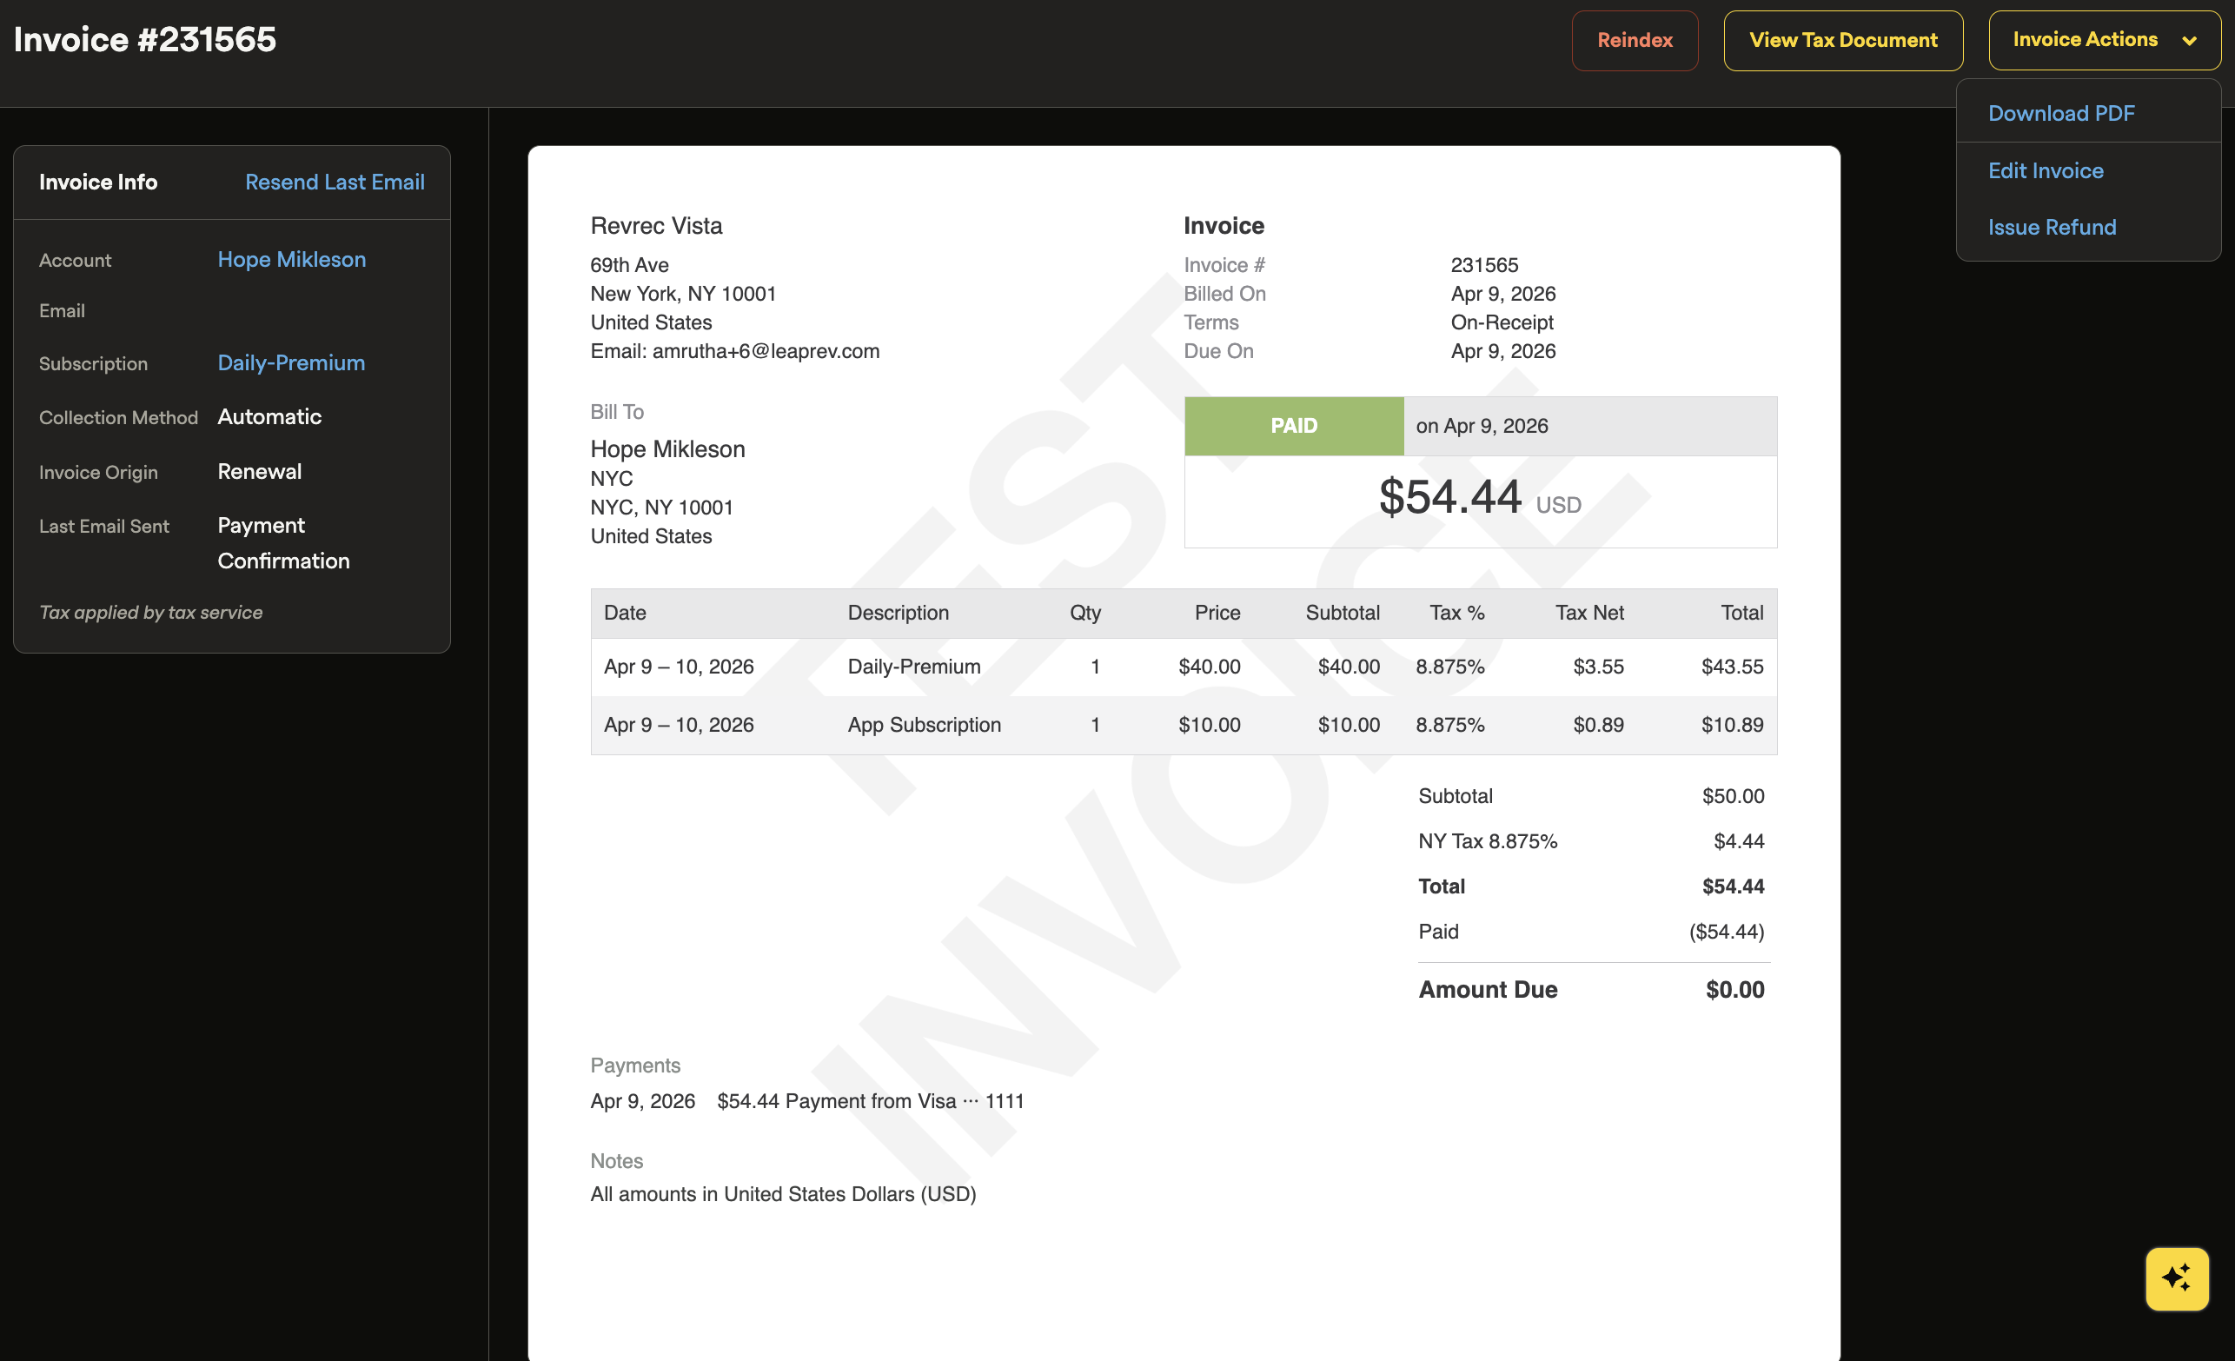This screenshot has height=1361, width=2235.
Task: Click the Invoice Actions chevron arrow
Action: [x=2189, y=41]
